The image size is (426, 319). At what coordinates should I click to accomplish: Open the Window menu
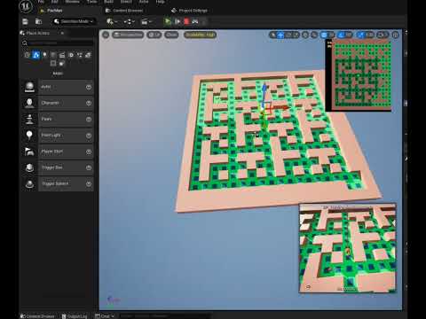72,2
